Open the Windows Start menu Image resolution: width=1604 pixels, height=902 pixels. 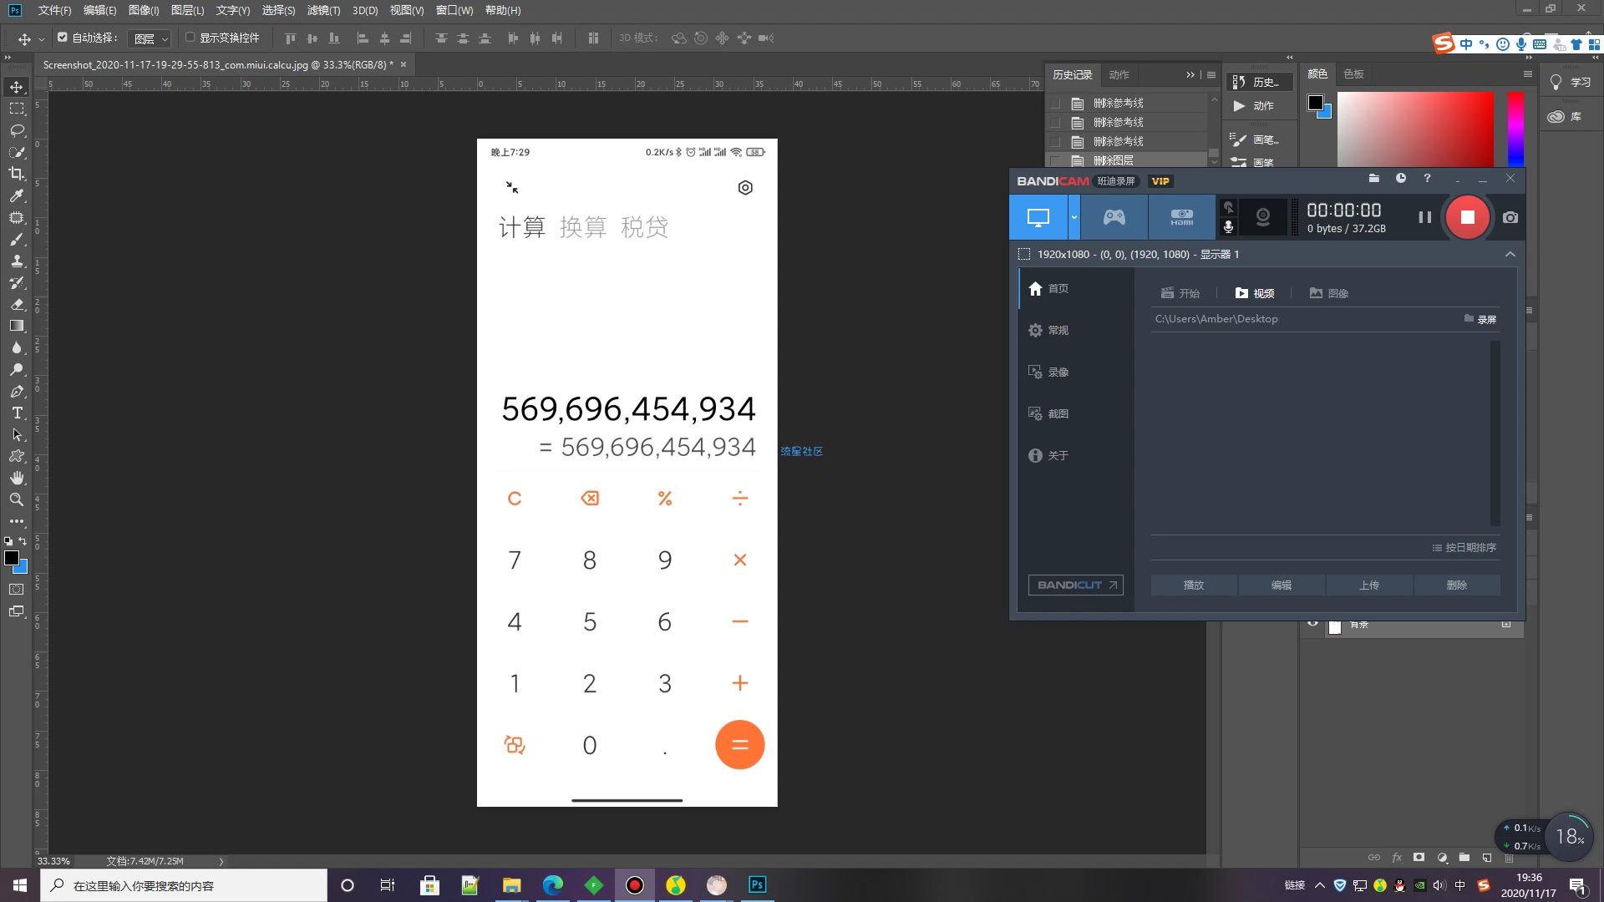point(20,884)
